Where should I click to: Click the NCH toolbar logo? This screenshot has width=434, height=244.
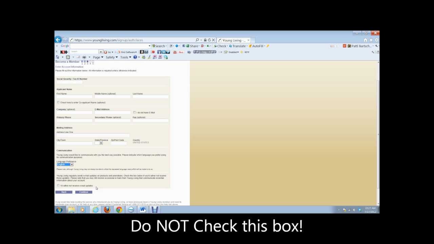(64, 52)
